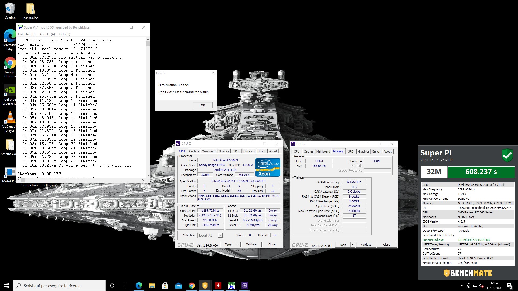This screenshot has height=291, width=518.
Task: Switch to the Mainboard tab in the CPU-Z CPU window
Action: pos(209,151)
